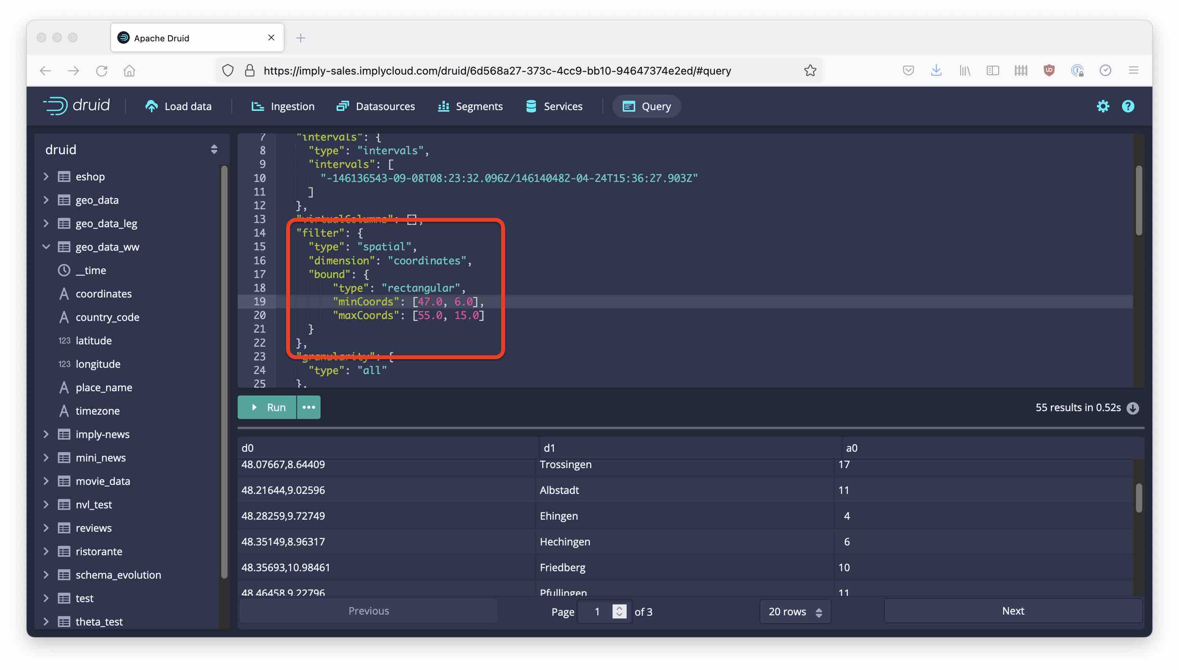Image resolution: width=1179 pixels, height=670 pixels.
Task: Click the help question mark icon
Action: 1127,106
